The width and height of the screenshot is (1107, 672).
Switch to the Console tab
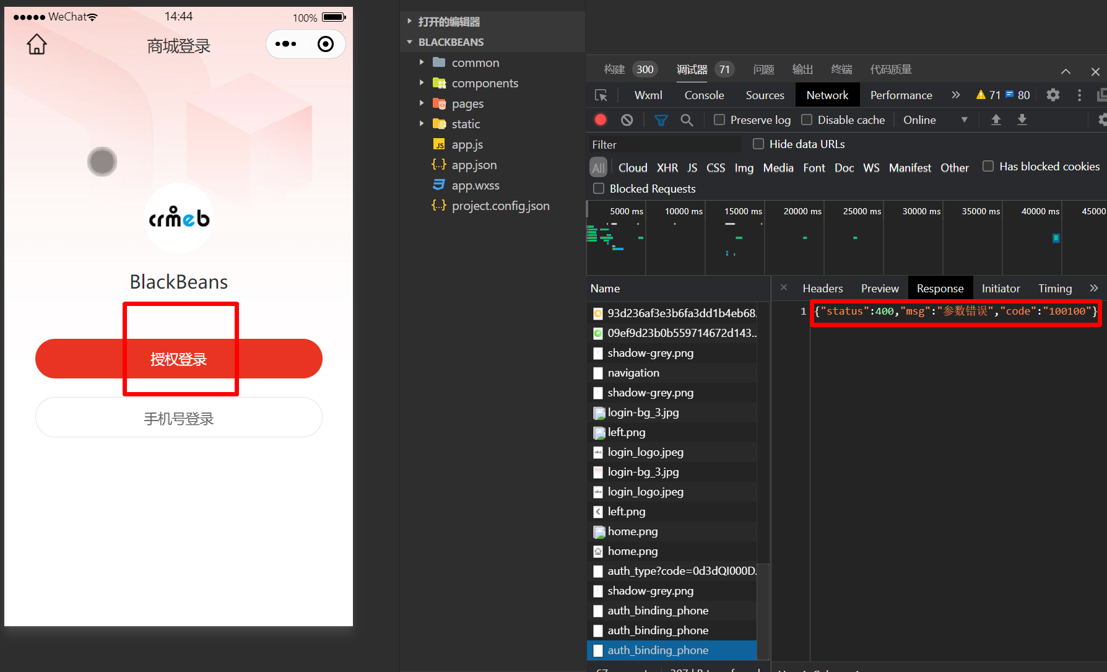704,95
